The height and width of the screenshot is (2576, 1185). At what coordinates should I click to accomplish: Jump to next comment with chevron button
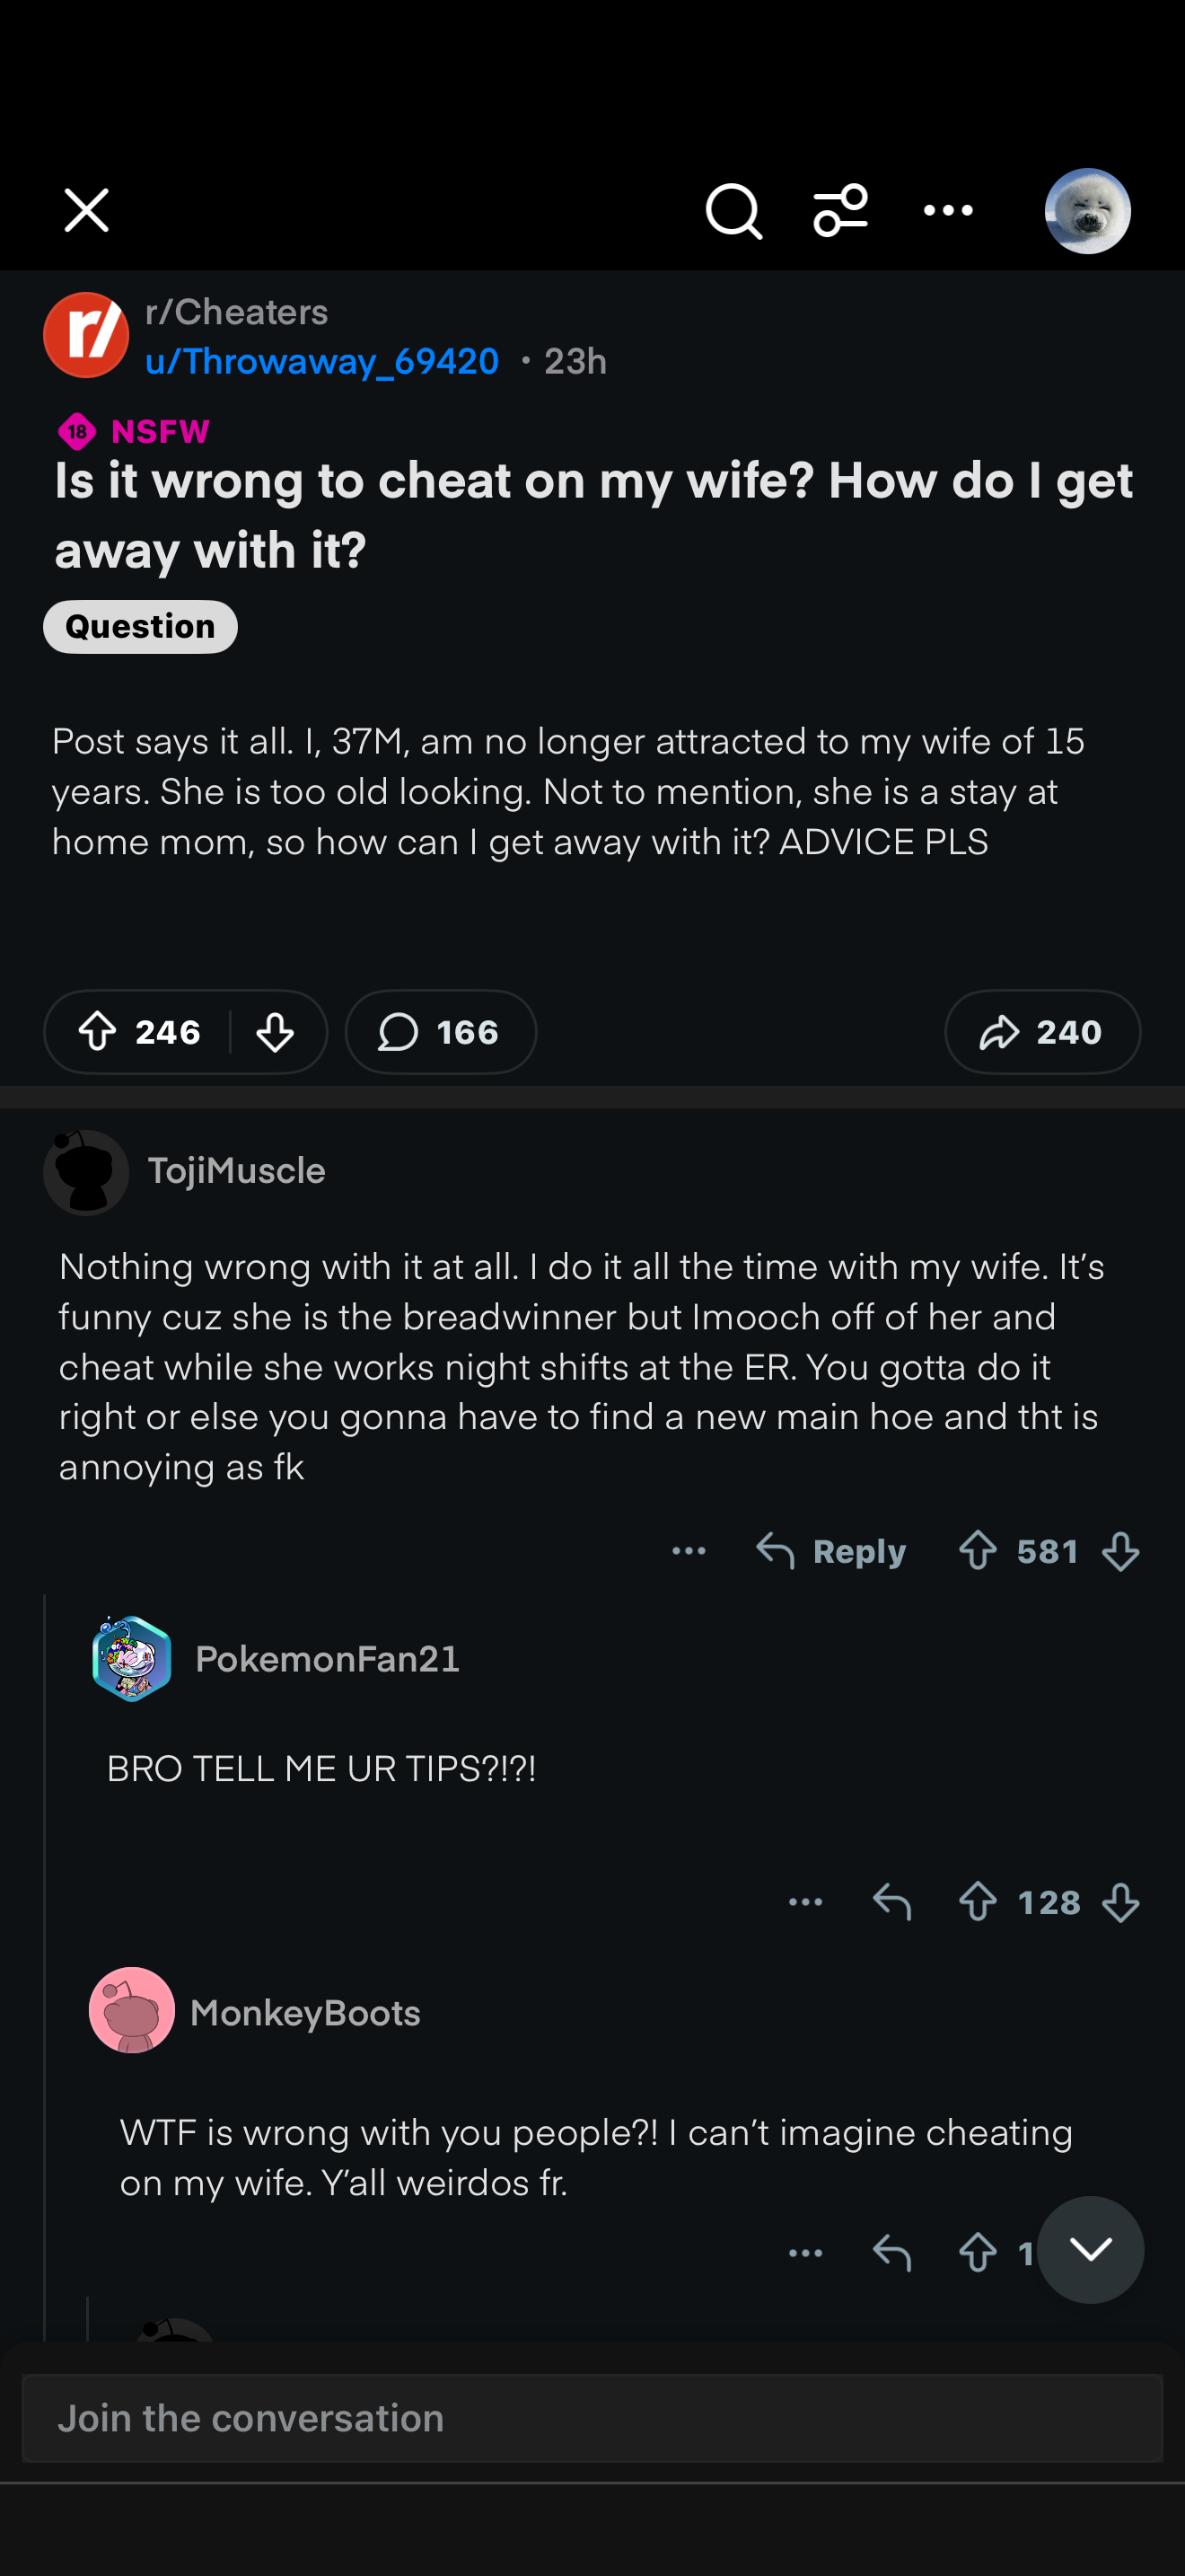1090,2250
